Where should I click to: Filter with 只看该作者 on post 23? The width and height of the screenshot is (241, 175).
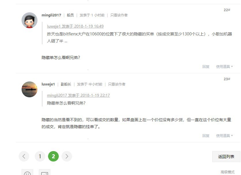(117, 84)
